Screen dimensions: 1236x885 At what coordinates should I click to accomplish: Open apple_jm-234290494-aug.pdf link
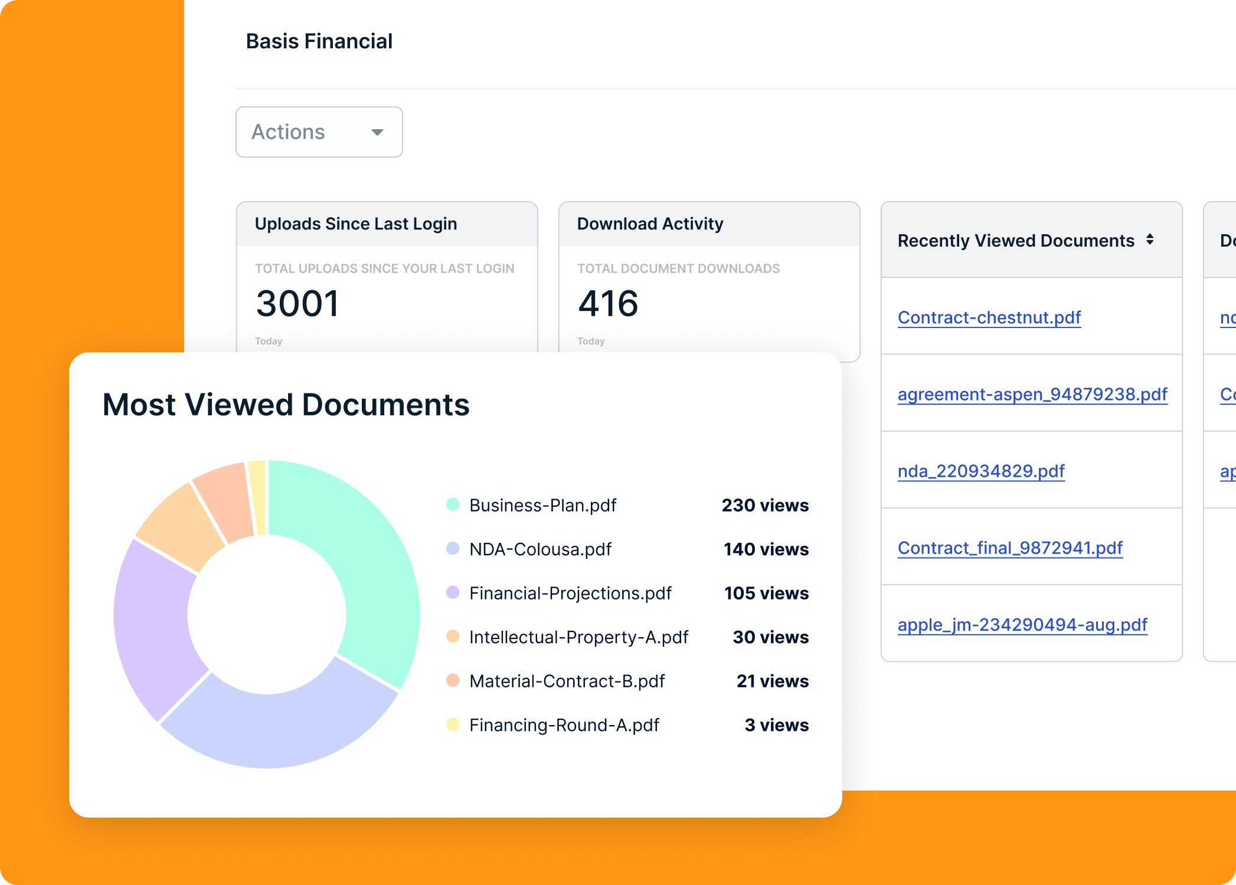point(1022,624)
